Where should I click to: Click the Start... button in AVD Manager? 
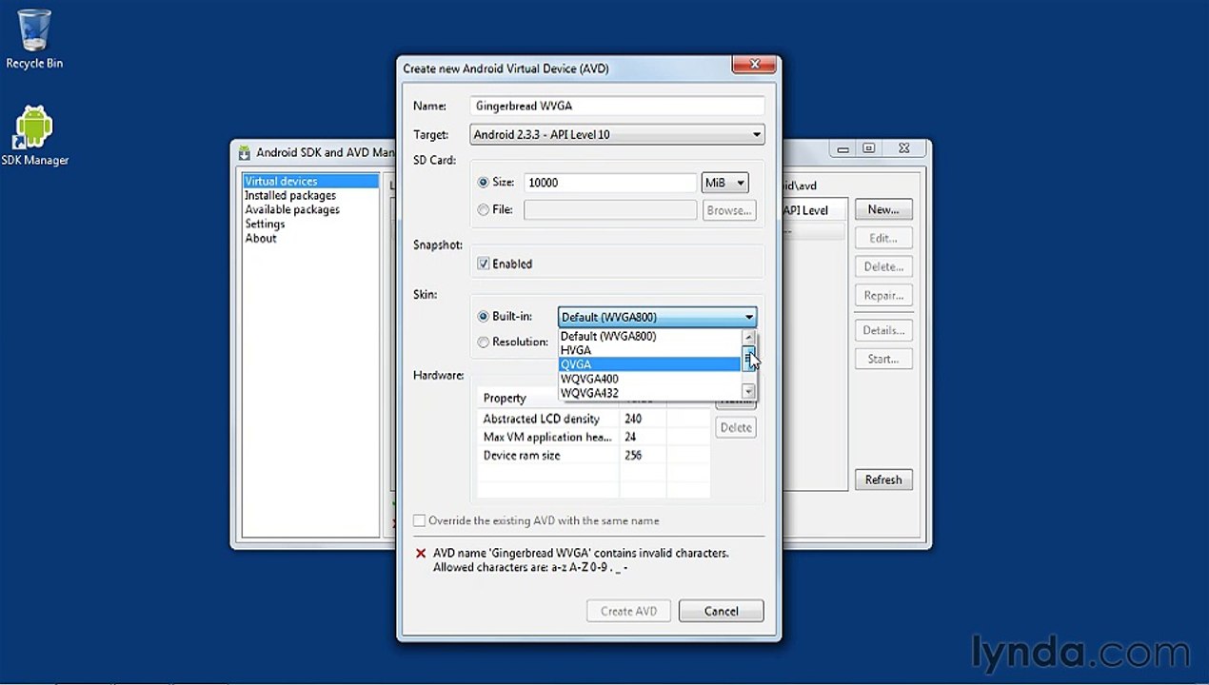click(883, 359)
